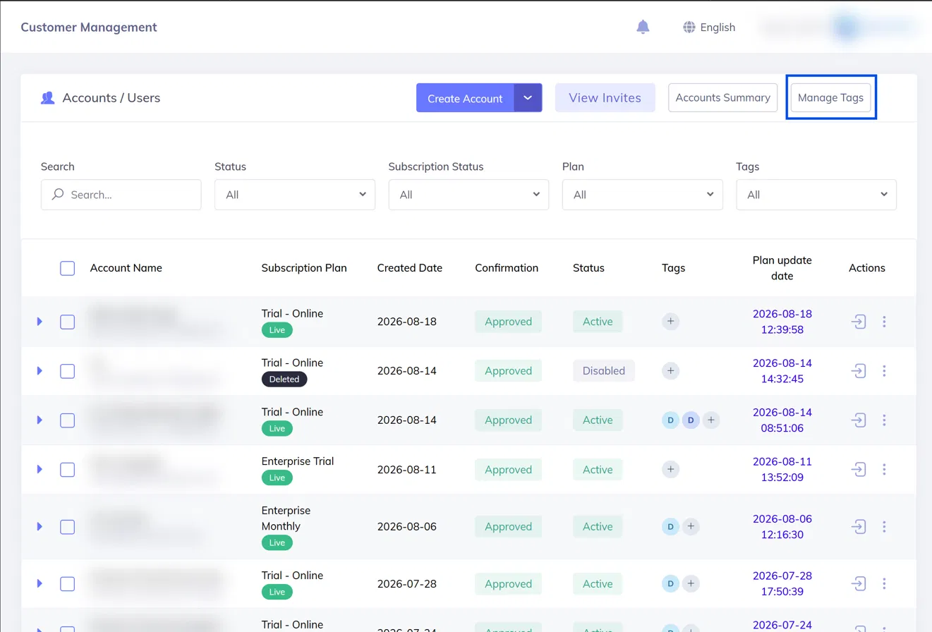932x632 pixels.
Task: Select all accounts via header checkbox
Action: tap(67, 268)
